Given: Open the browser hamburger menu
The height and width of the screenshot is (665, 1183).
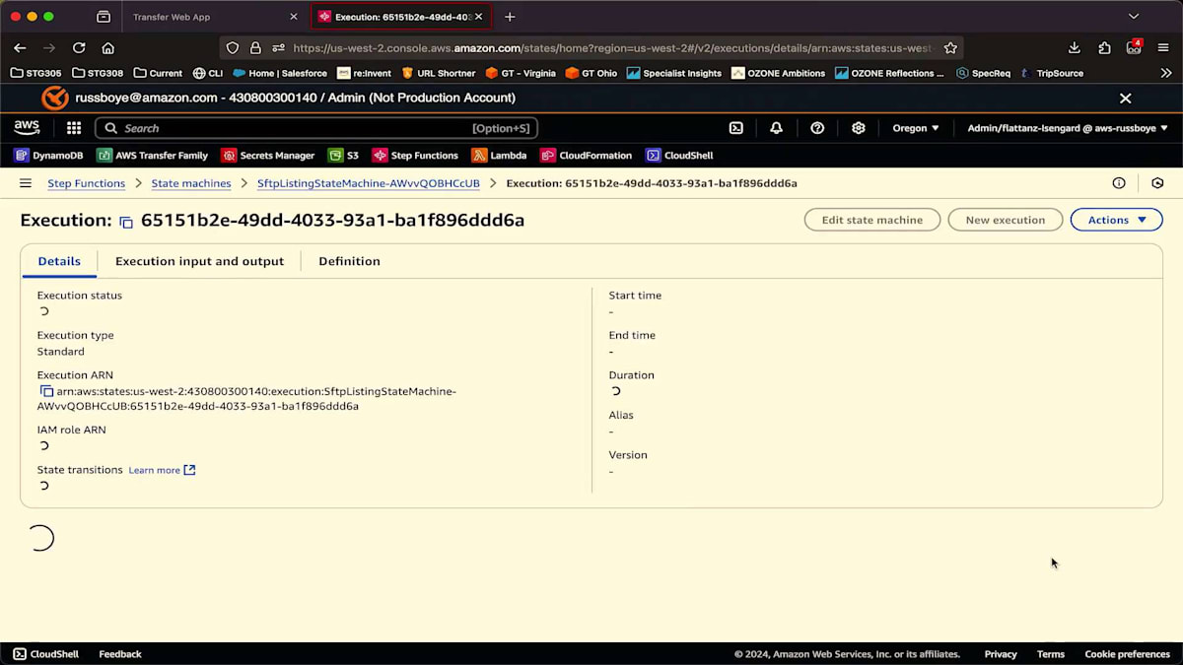Looking at the screenshot, I should [1164, 47].
